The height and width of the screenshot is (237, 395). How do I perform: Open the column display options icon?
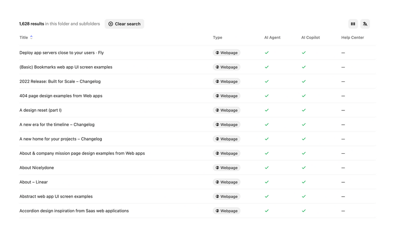coord(353,24)
